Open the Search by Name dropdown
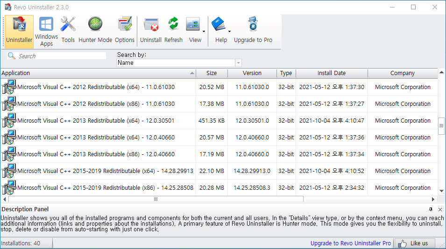 coord(238,63)
